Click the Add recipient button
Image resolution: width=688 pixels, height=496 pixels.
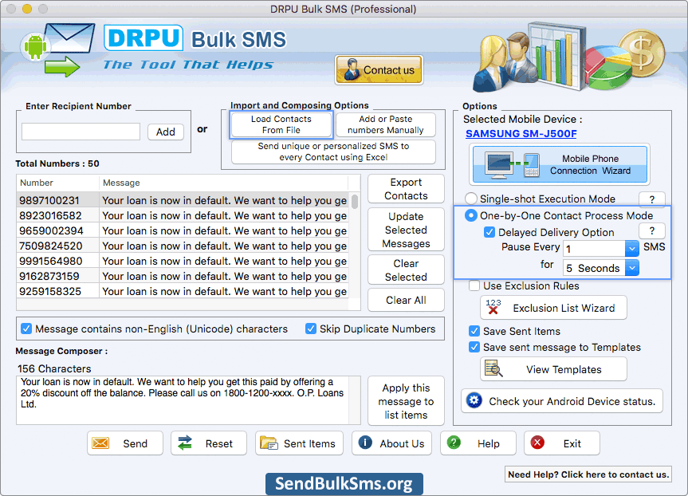[x=165, y=132]
